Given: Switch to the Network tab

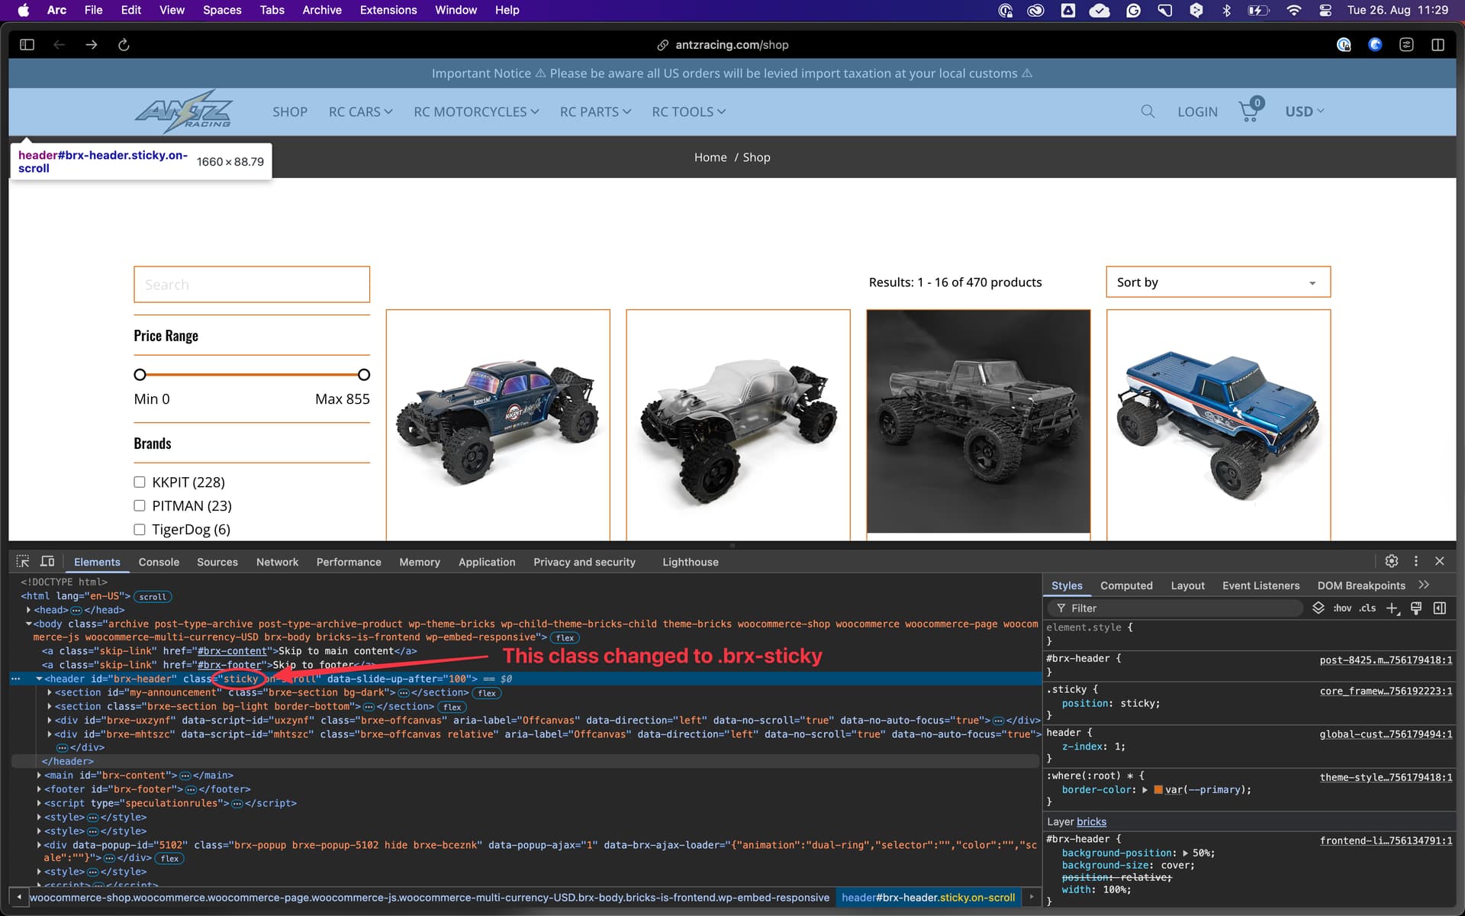Looking at the screenshot, I should [277, 562].
